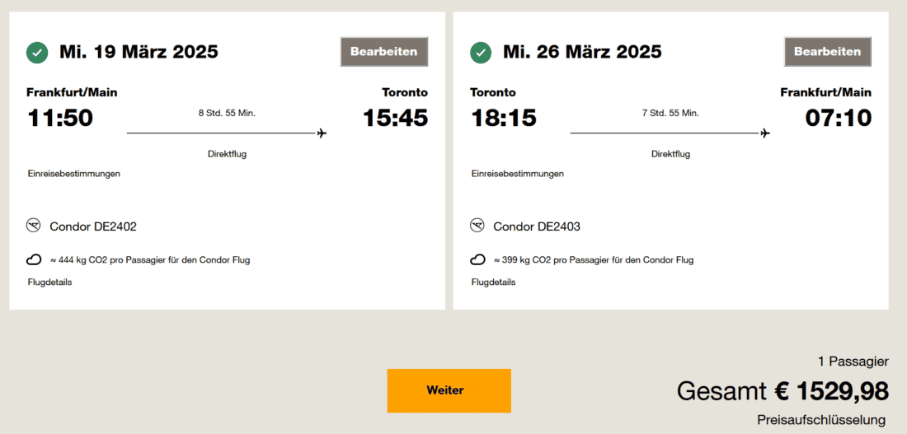907x434 pixels.
Task: Open Einreisebestimmungen for the Toronto to Frankfurt flight
Action: pyautogui.click(x=518, y=174)
